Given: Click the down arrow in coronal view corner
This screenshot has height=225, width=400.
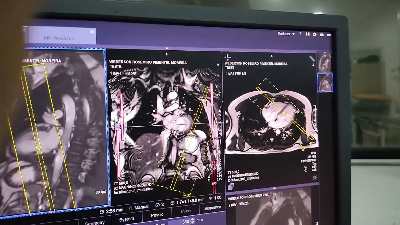Looking at the screenshot, I should point(218,64).
